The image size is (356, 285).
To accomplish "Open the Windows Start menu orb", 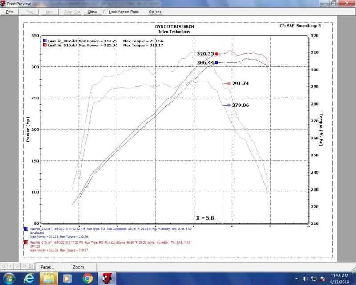I will 9,278.
